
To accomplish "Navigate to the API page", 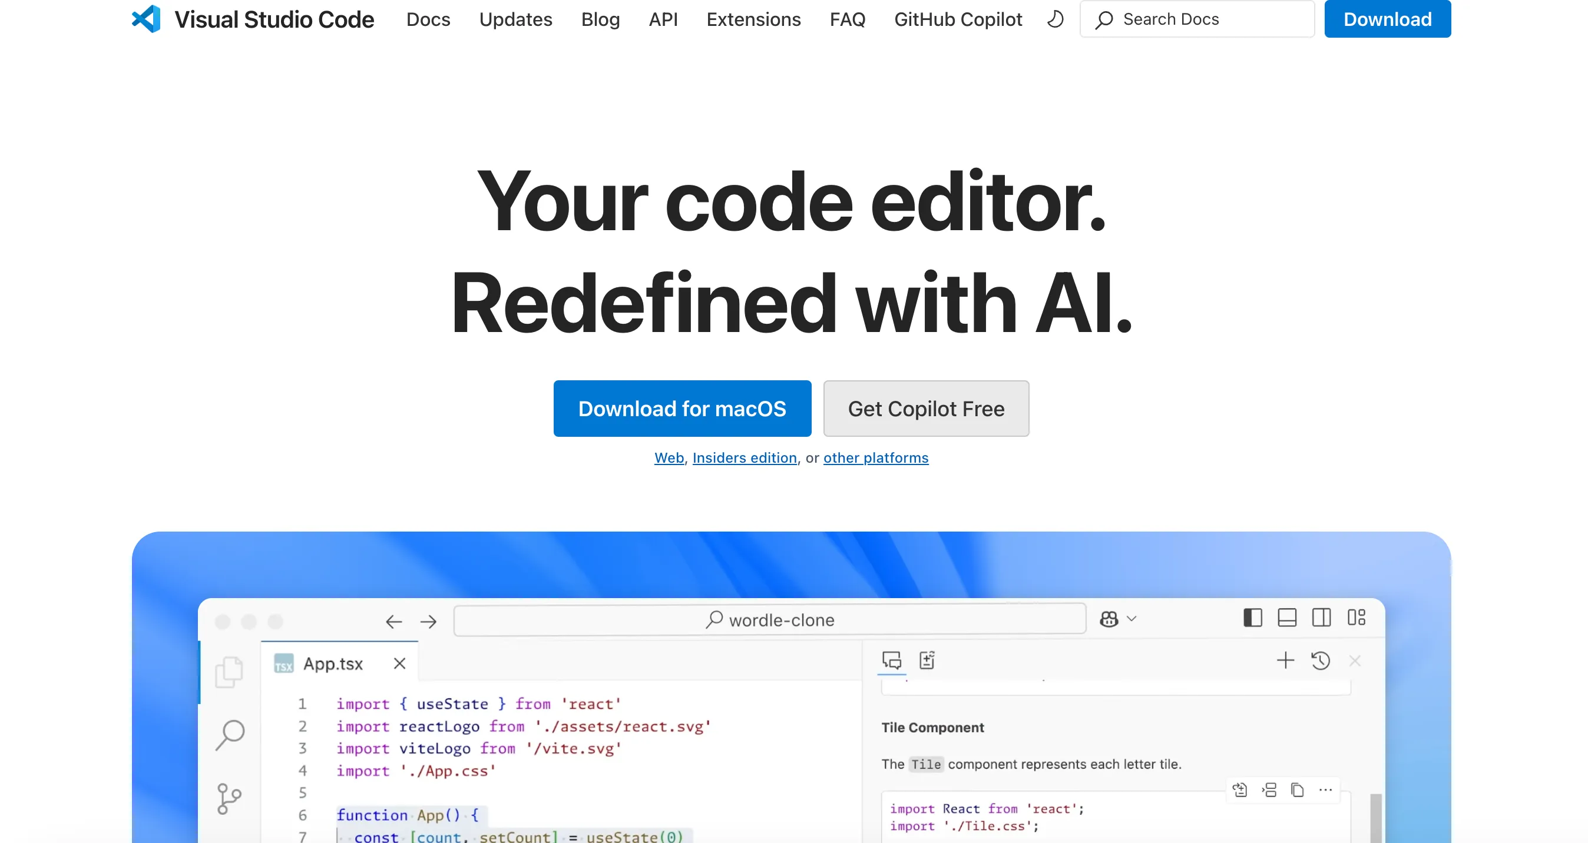I will tap(663, 19).
